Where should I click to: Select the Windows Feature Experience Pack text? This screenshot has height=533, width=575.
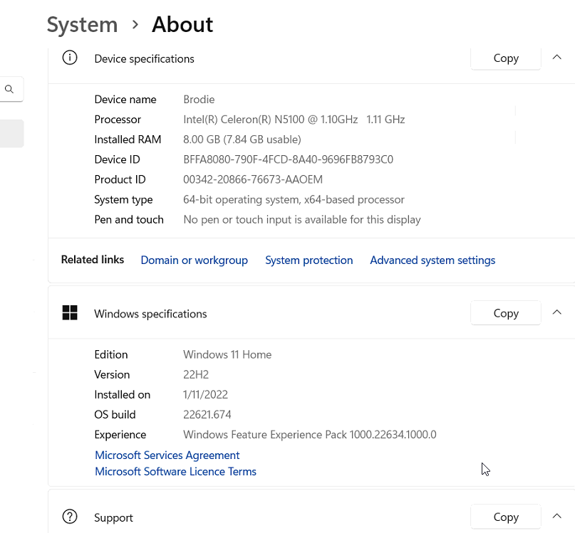(309, 435)
